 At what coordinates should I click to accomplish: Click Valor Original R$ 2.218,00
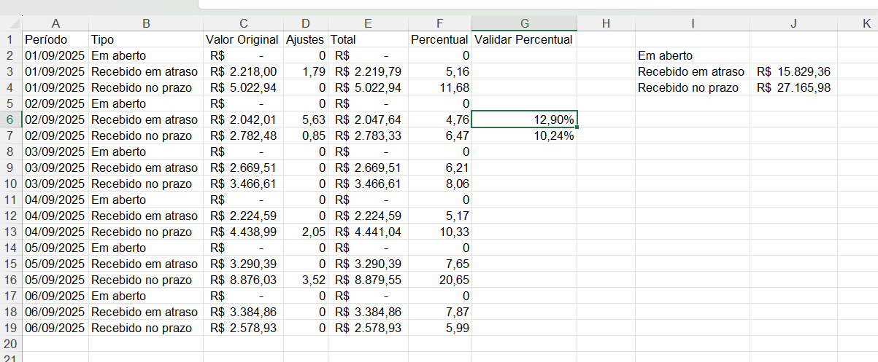[x=243, y=71]
